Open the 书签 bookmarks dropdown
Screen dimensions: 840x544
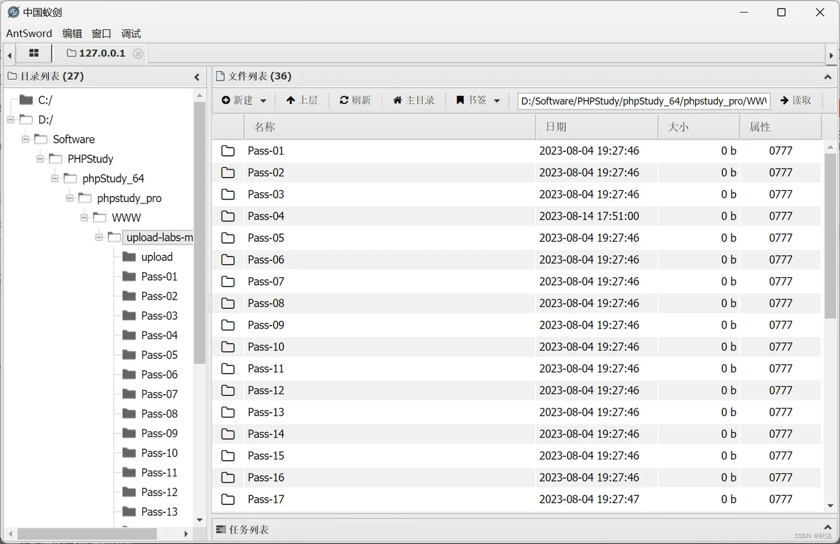478,100
